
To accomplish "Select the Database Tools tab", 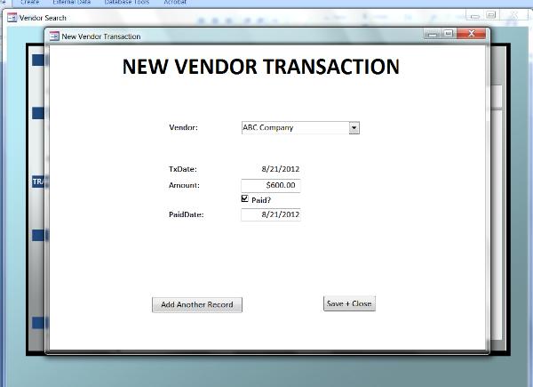I will pyautogui.click(x=127, y=3).
